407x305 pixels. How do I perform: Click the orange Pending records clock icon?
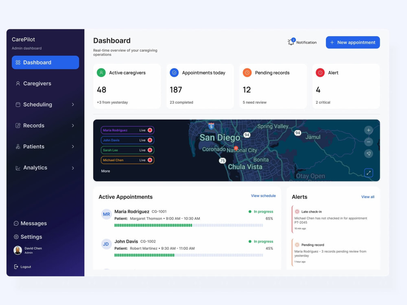point(247,73)
